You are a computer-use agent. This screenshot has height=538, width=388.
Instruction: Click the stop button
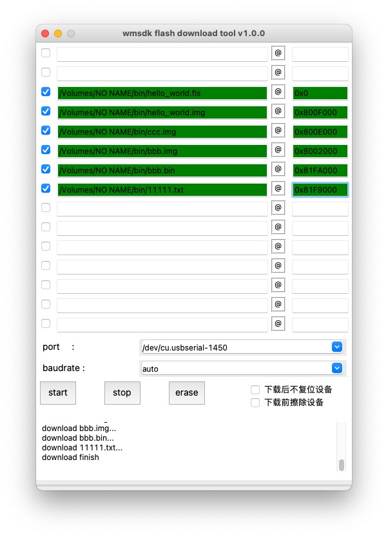122,392
